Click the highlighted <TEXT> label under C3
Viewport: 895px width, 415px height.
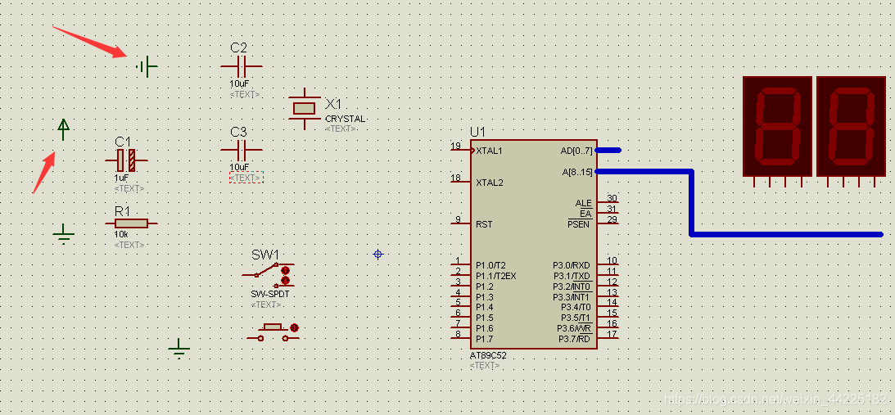tap(246, 178)
